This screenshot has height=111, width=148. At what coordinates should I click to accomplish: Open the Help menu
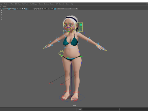pyautogui.click(x=72, y=4)
